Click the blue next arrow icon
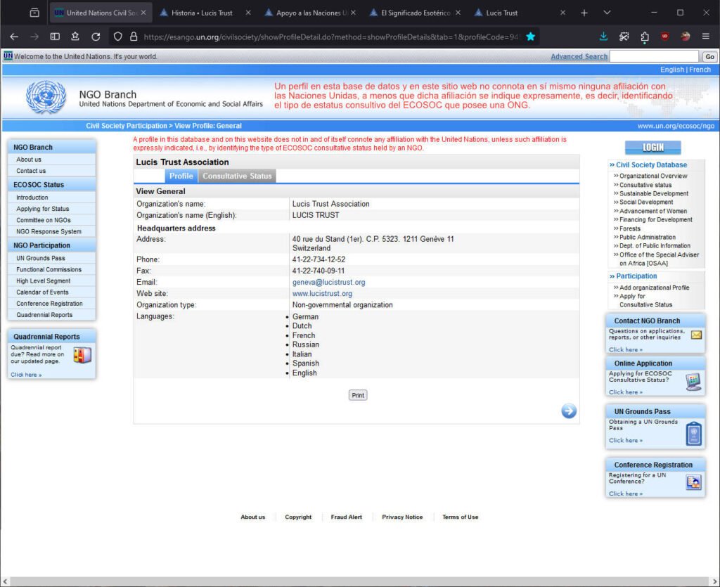This screenshot has height=587, width=720. coord(569,411)
